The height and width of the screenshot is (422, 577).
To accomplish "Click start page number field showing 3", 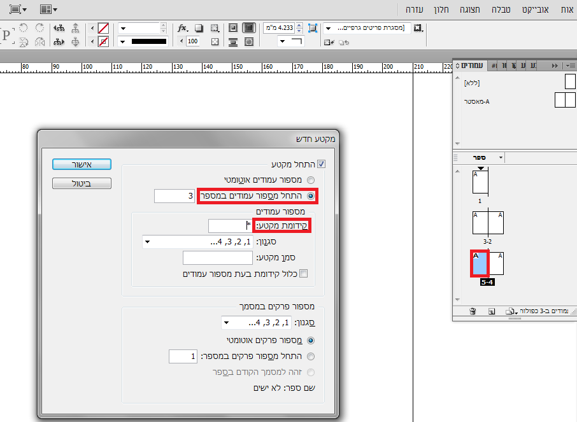I will [174, 196].
